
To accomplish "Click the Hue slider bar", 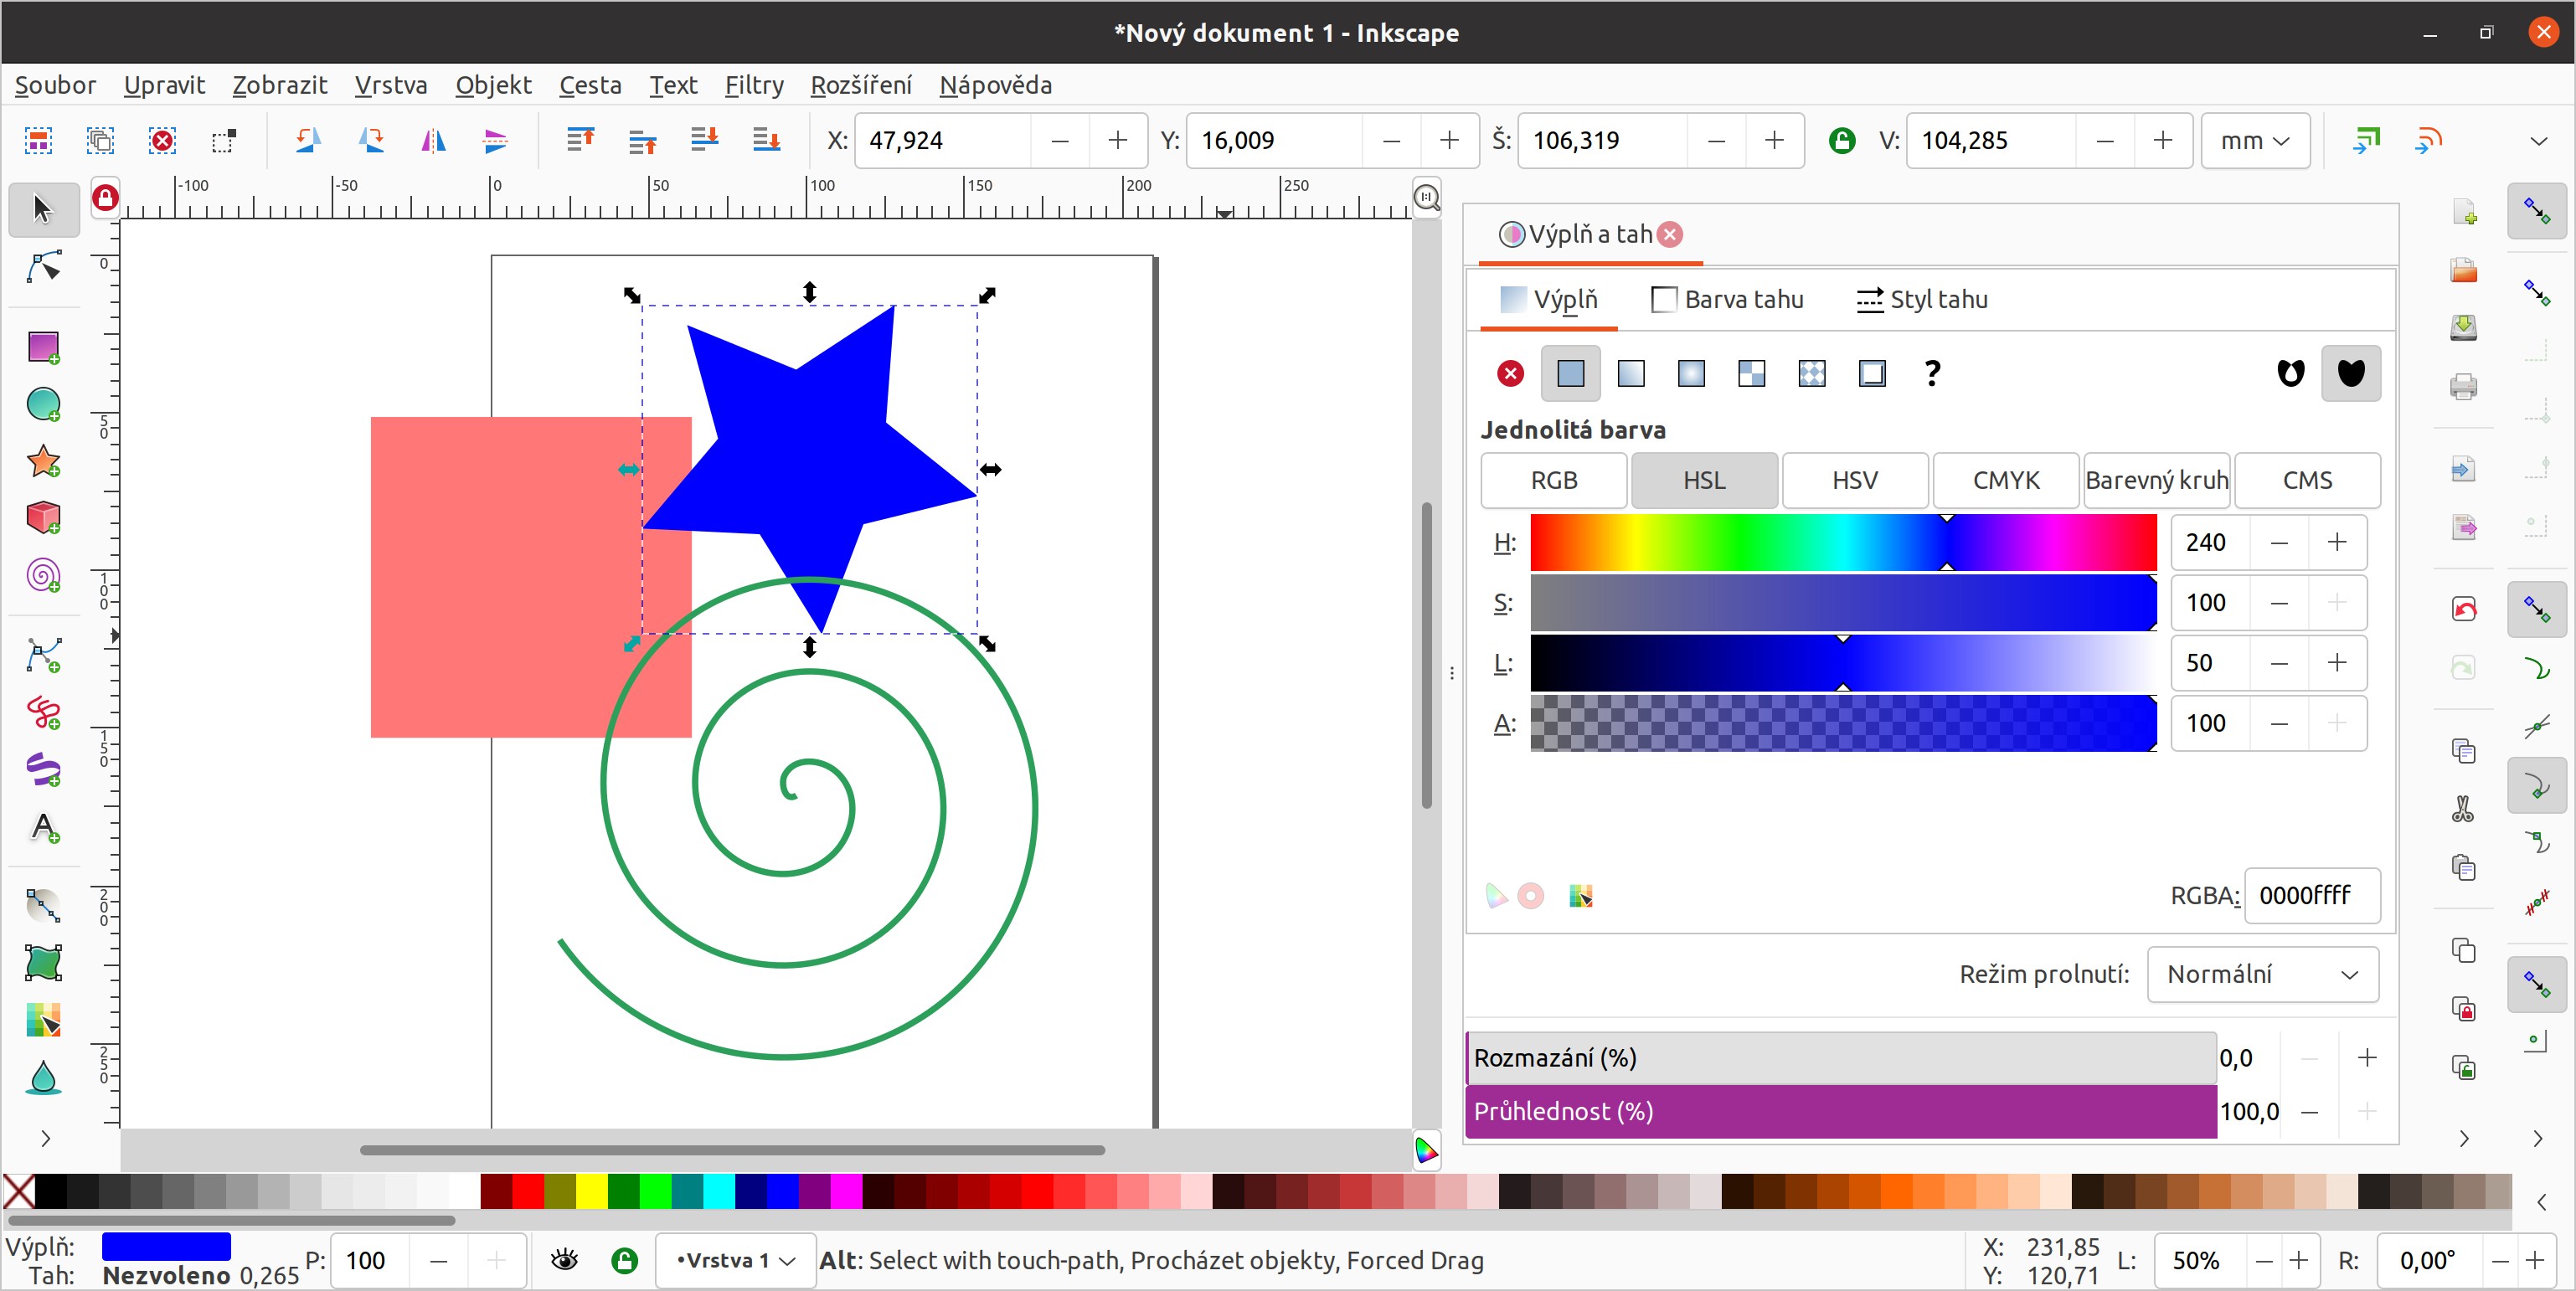I will click(x=1843, y=542).
